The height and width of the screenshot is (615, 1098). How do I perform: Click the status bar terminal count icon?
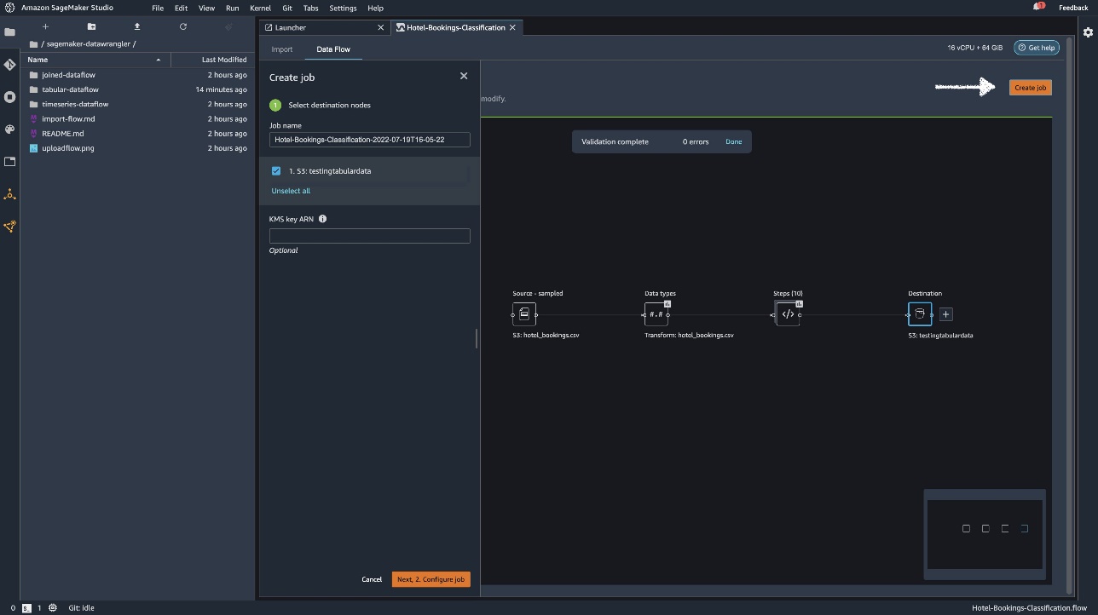click(27, 608)
